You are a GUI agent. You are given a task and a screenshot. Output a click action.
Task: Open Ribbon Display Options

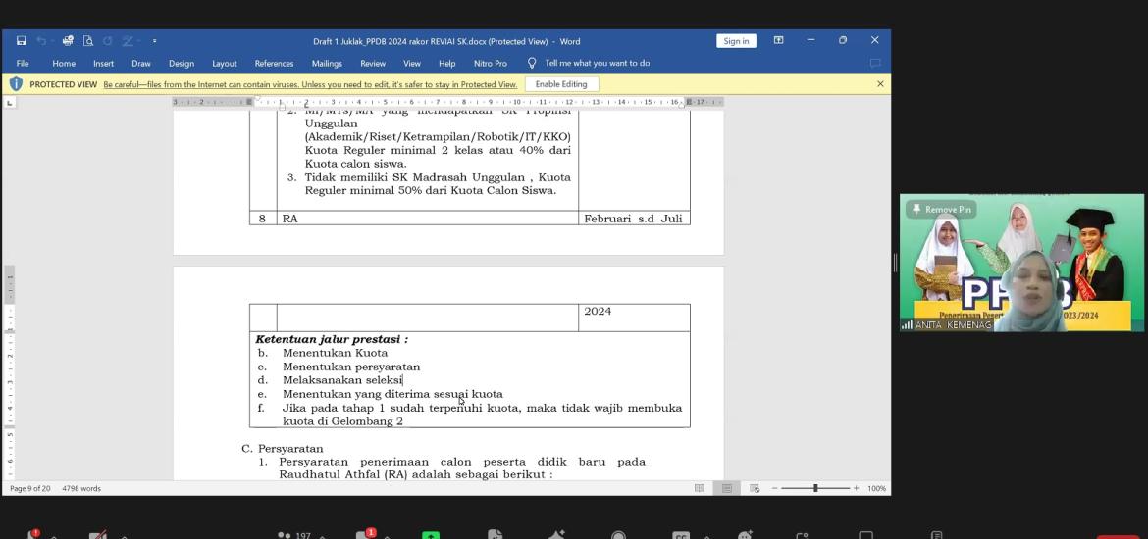[778, 41]
